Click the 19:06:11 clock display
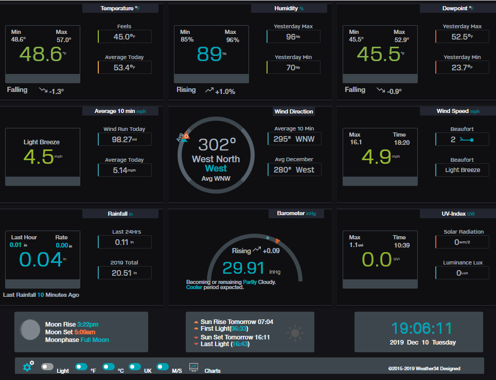Screen dimensions: 496x380 coord(422,328)
